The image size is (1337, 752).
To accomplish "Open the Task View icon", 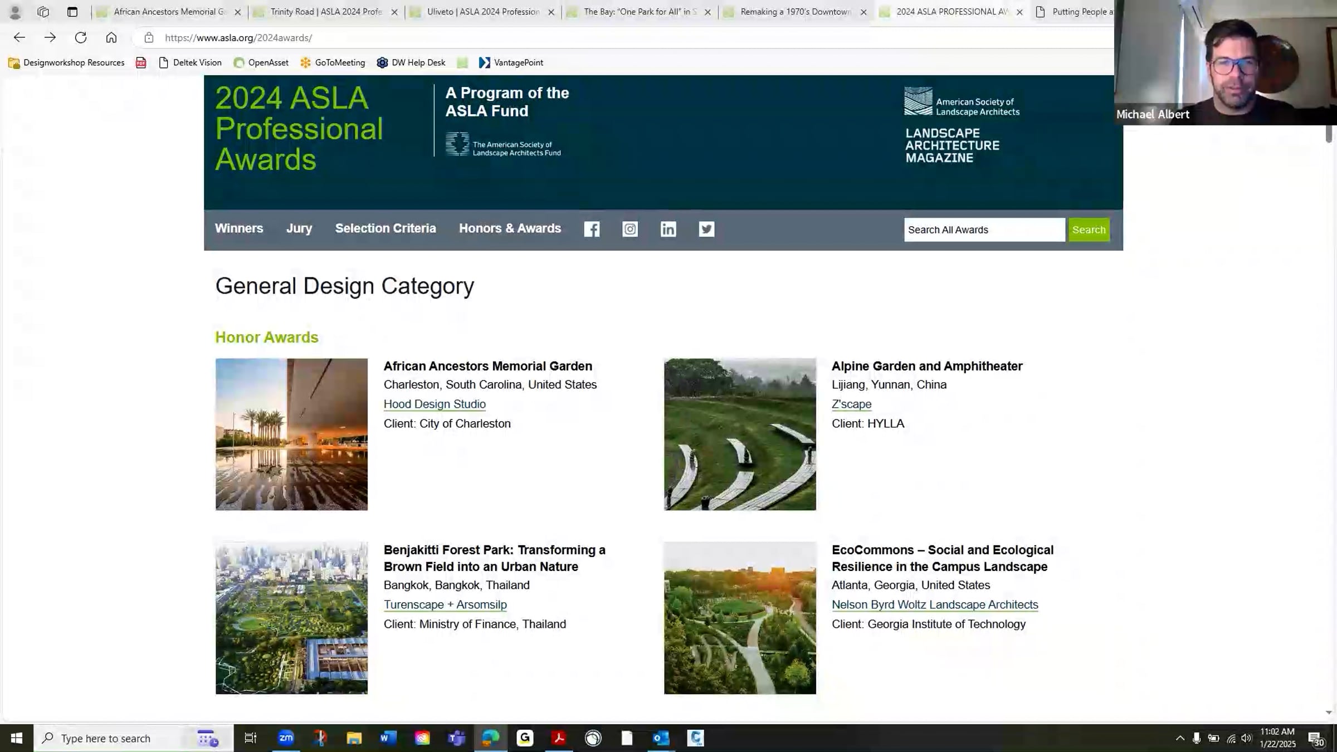I will [x=251, y=738].
